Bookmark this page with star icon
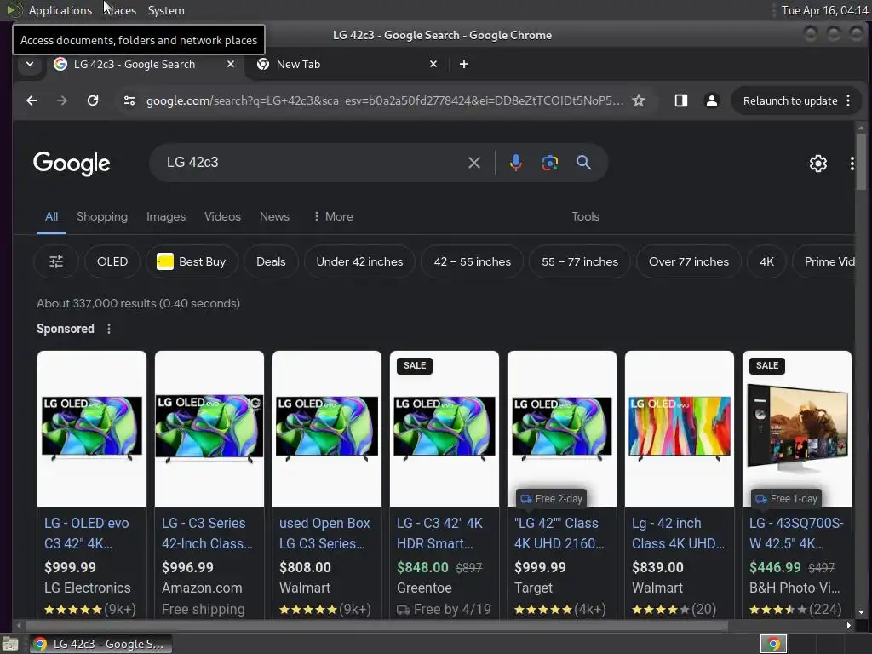Viewport: 872px width, 654px height. (x=639, y=100)
